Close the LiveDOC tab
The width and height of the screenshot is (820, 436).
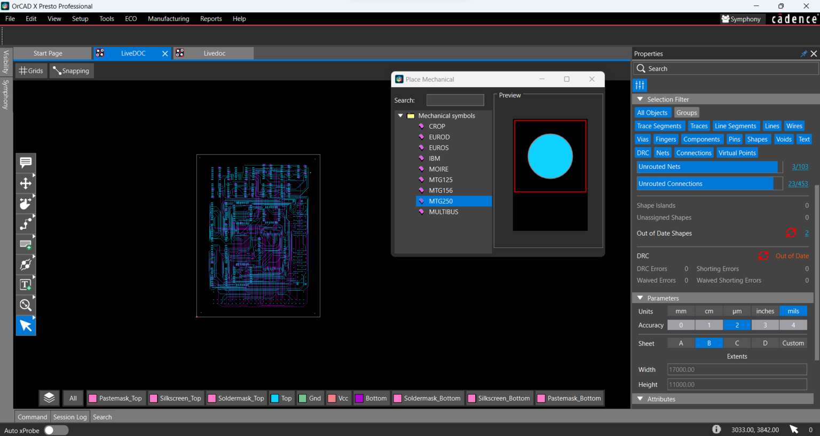(165, 53)
